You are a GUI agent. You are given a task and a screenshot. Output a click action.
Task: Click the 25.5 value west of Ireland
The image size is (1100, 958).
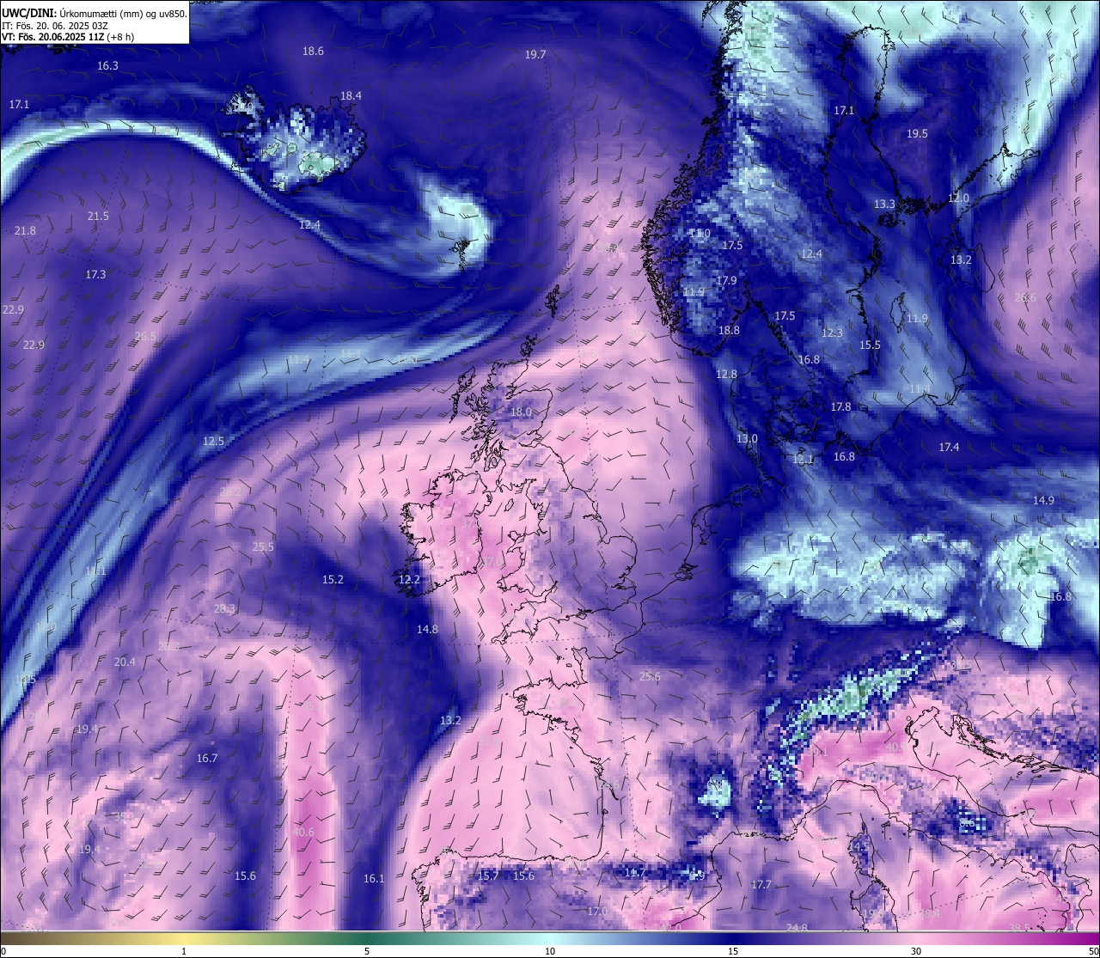click(263, 547)
